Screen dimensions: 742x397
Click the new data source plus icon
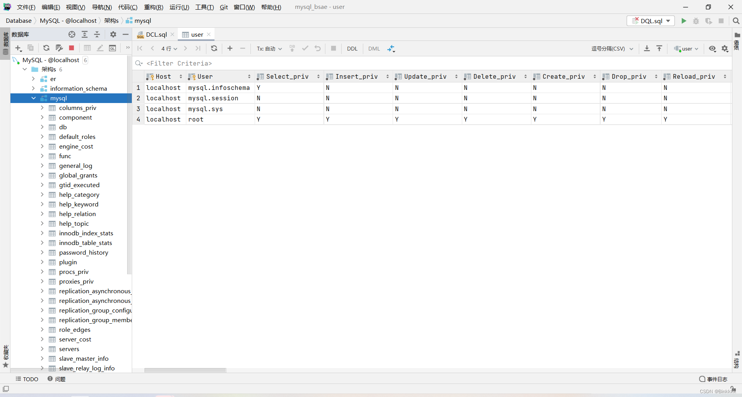coord(18,48)
